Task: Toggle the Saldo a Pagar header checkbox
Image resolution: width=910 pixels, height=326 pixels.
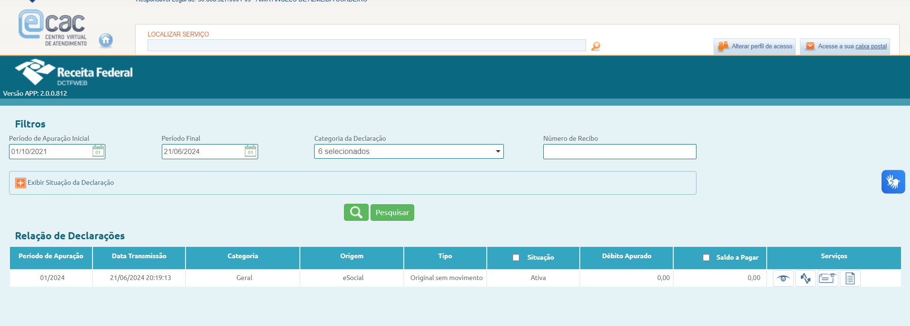Action: click(706, 258)
